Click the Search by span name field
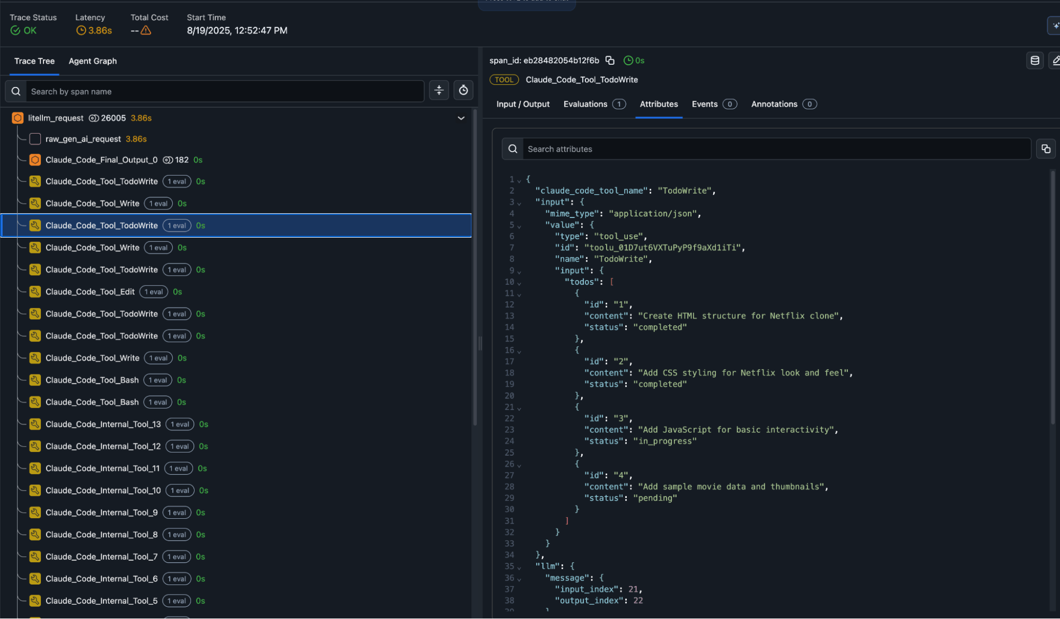 223,91
